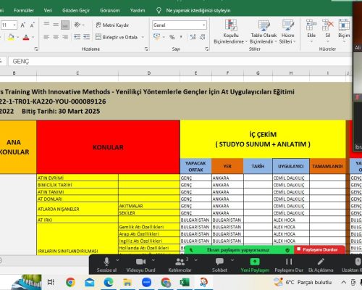Viewport: 362px width, 290px height.
Task: Open the Formüller ribbon tab
Action: pos(24,10)
